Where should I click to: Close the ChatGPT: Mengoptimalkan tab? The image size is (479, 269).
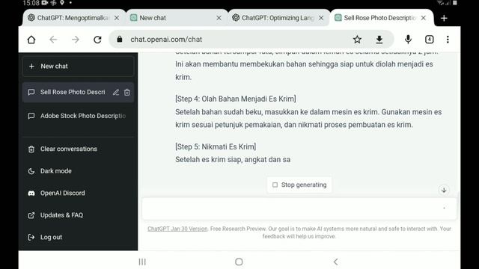point(117,18)
